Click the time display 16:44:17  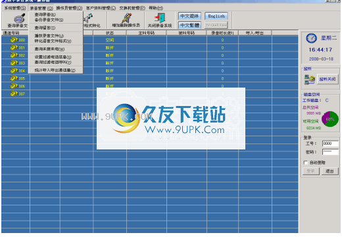(x=320, y=49)
